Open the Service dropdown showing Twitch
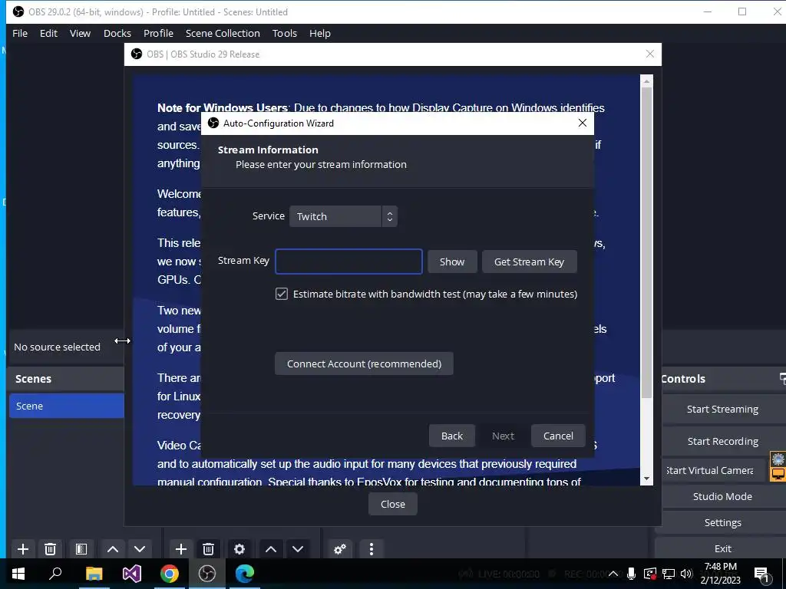 click(343, 216)
